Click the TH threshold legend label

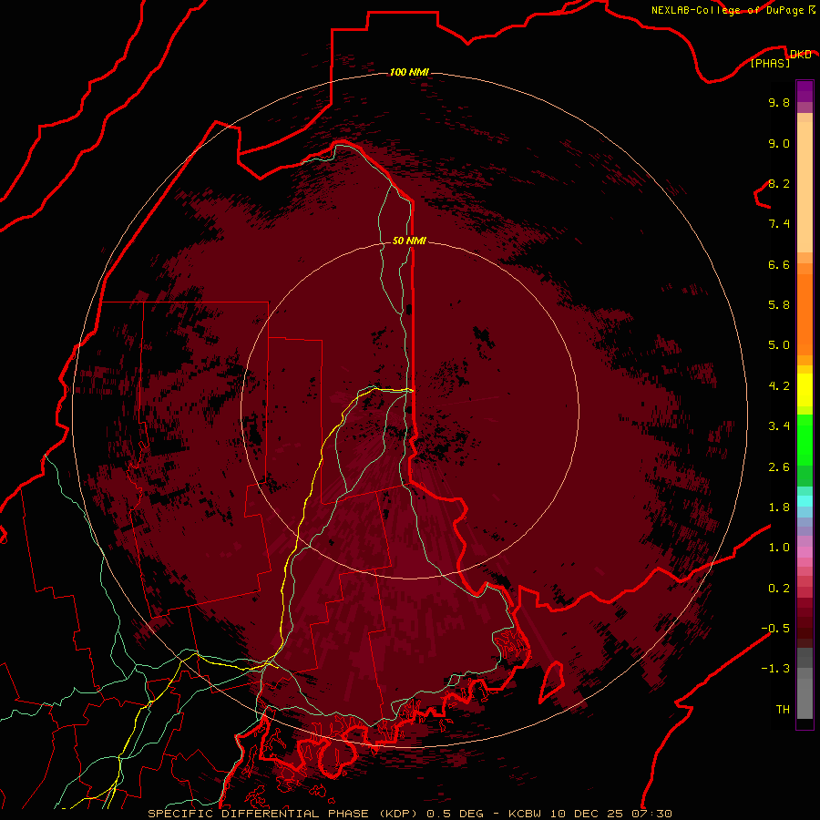[783, 710]
